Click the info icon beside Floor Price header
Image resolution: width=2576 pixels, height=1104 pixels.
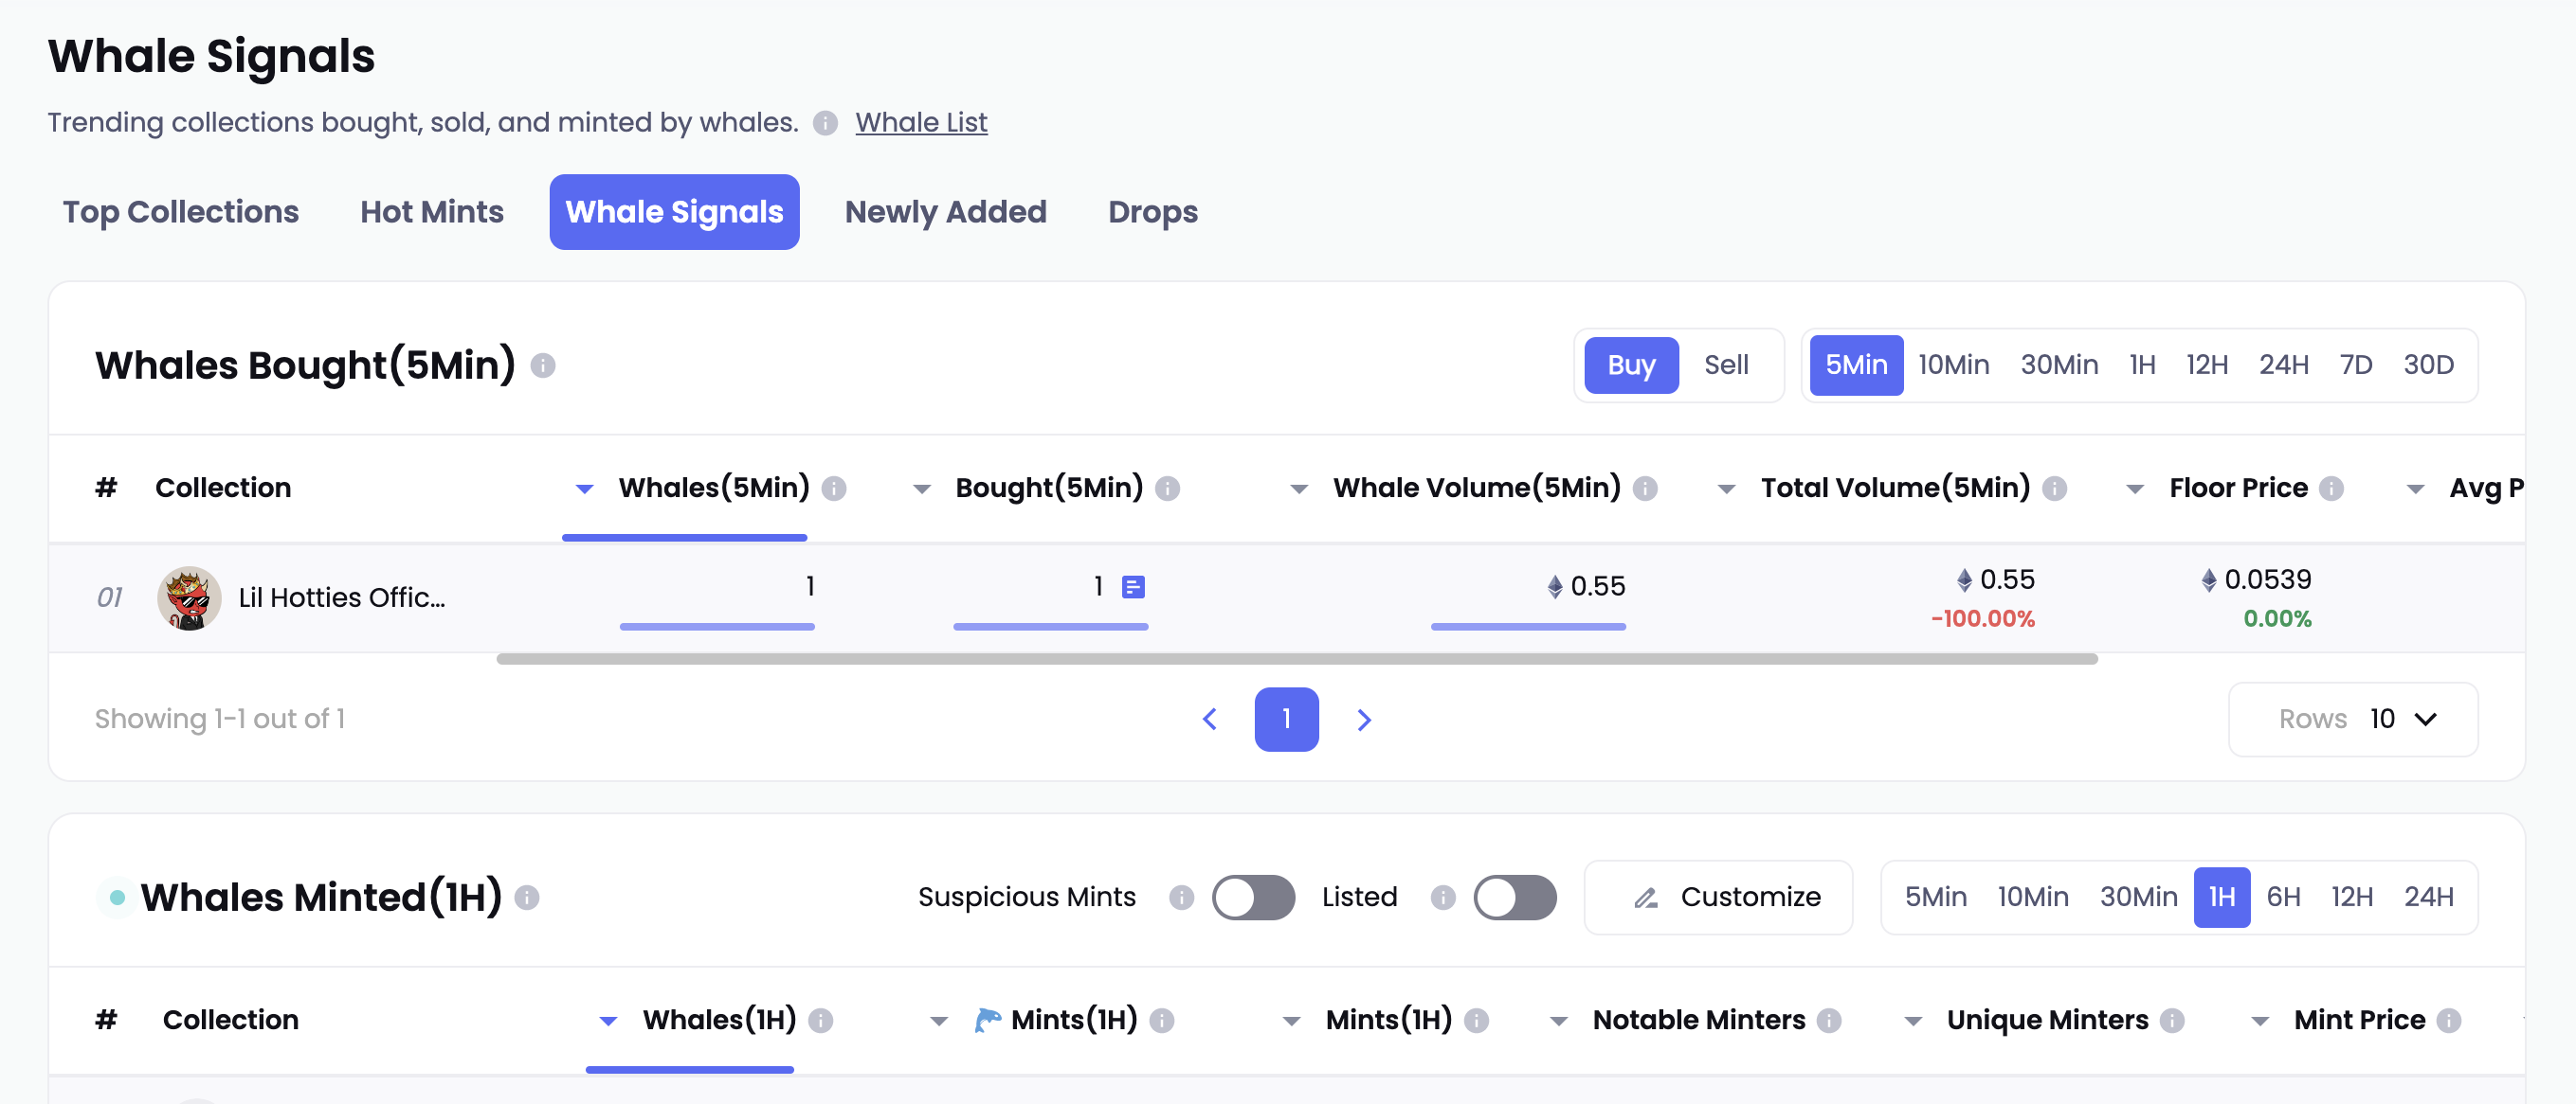tap(2331, 489)
